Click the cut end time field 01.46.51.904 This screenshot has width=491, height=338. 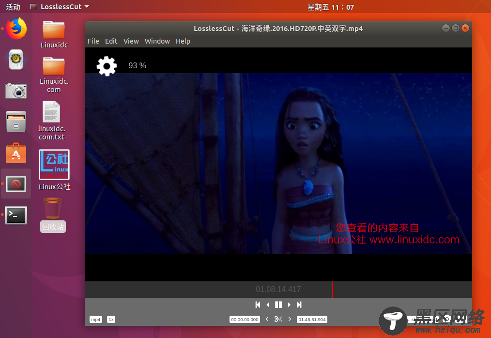(x=312, y=319)
